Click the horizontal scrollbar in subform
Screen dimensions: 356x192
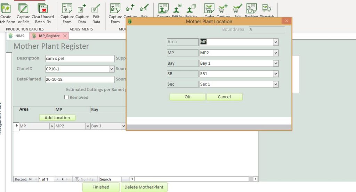tap(191, 179)
